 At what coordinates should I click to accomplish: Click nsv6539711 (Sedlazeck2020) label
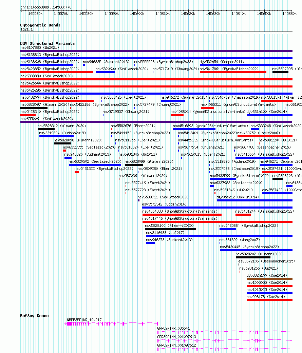tap(164, 197)
